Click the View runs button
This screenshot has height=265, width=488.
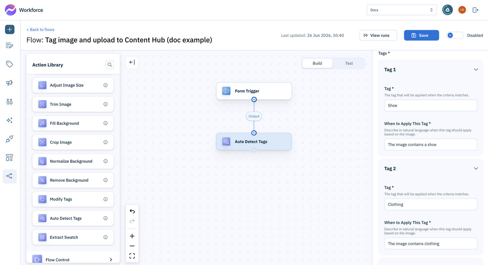[378, 35]
